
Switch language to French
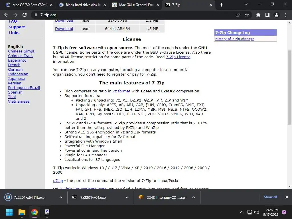coord(14,65)
